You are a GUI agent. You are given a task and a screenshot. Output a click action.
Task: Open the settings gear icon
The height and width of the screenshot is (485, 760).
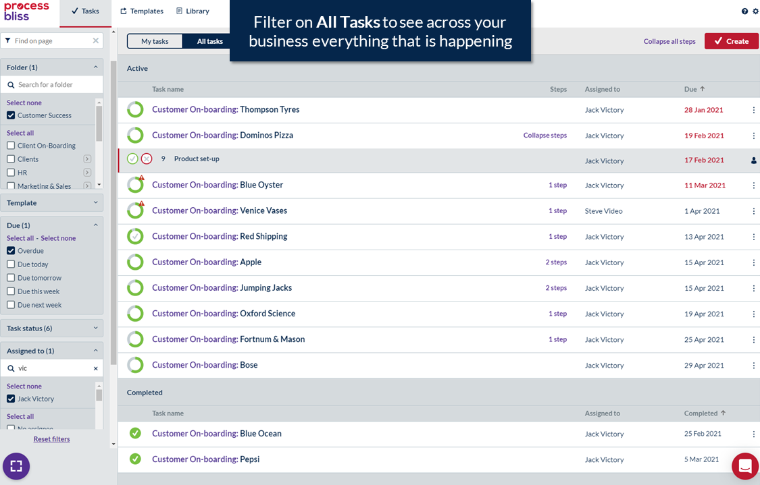point(755,11)
